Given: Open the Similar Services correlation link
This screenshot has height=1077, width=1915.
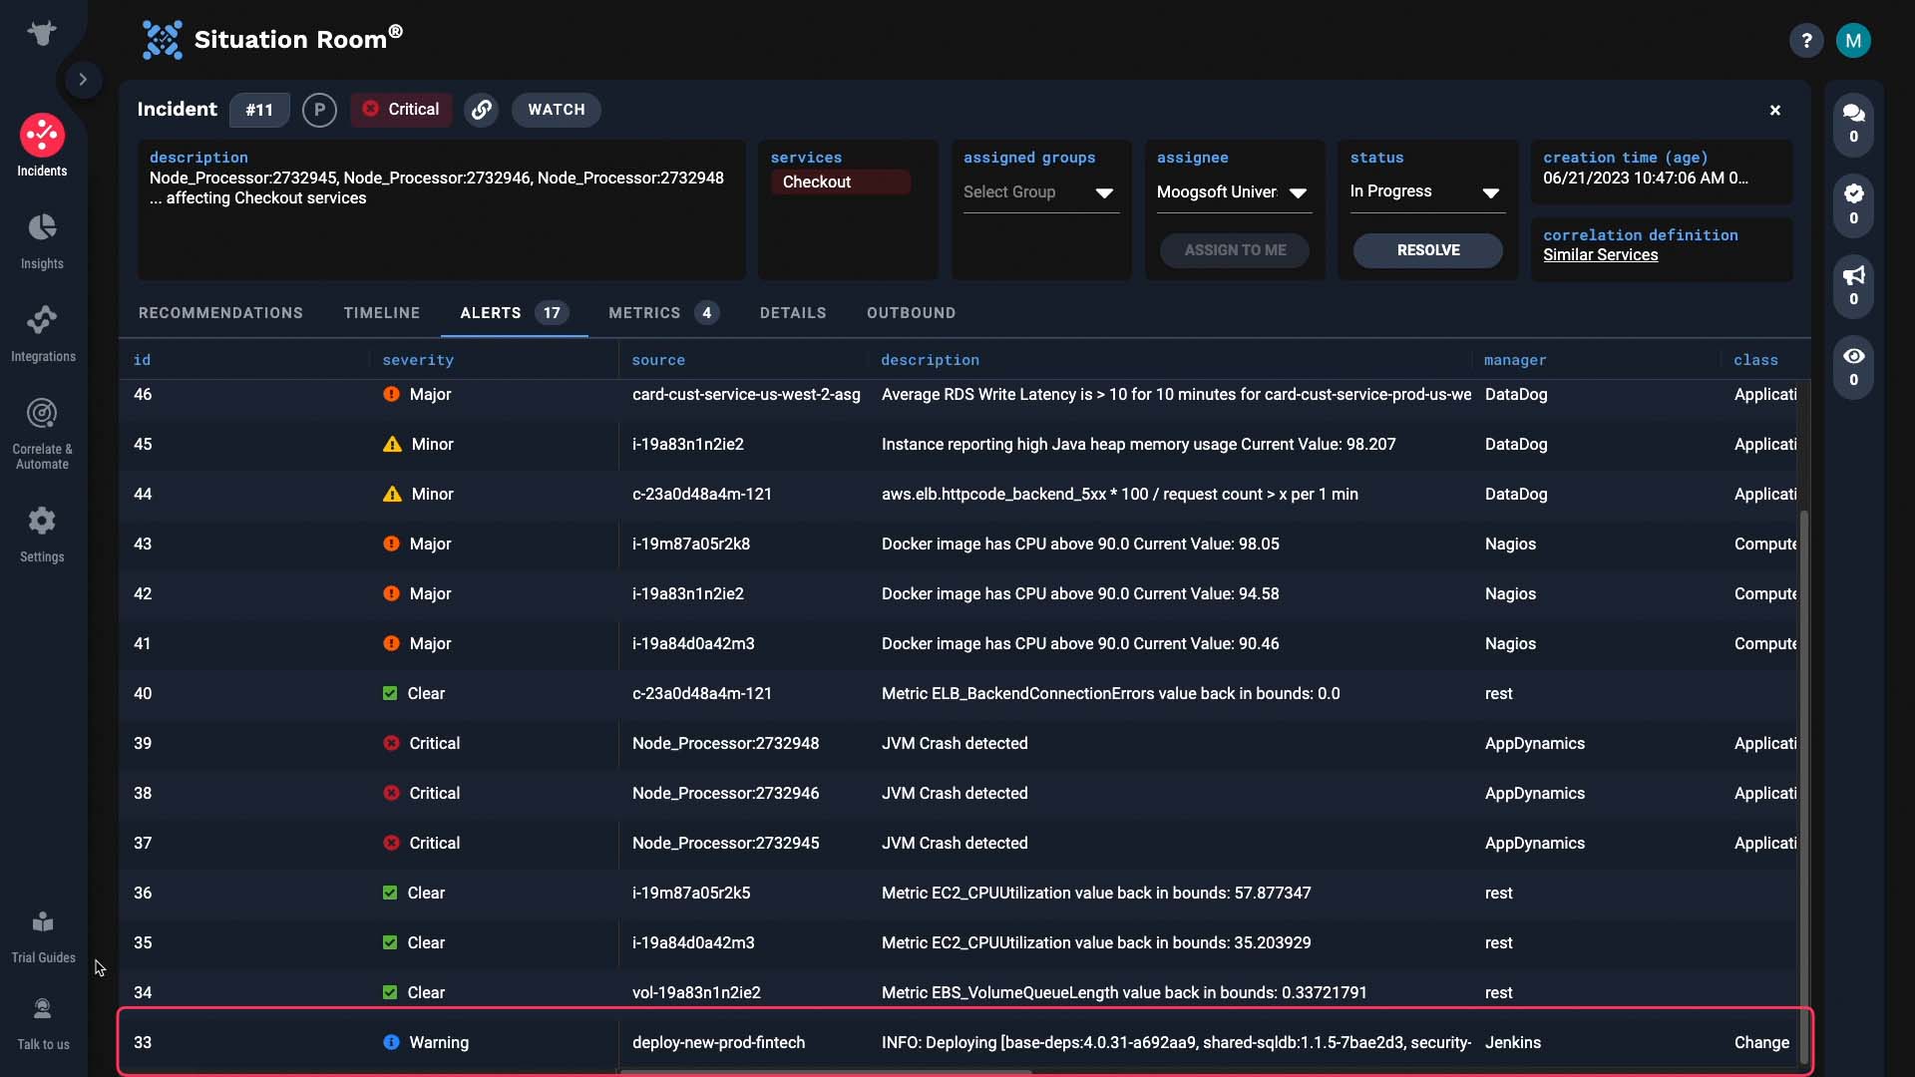Looking at the screenshot, I should [1601, 255].
